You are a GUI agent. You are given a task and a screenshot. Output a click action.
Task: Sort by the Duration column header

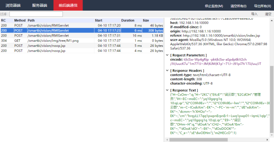click(131, 20)
